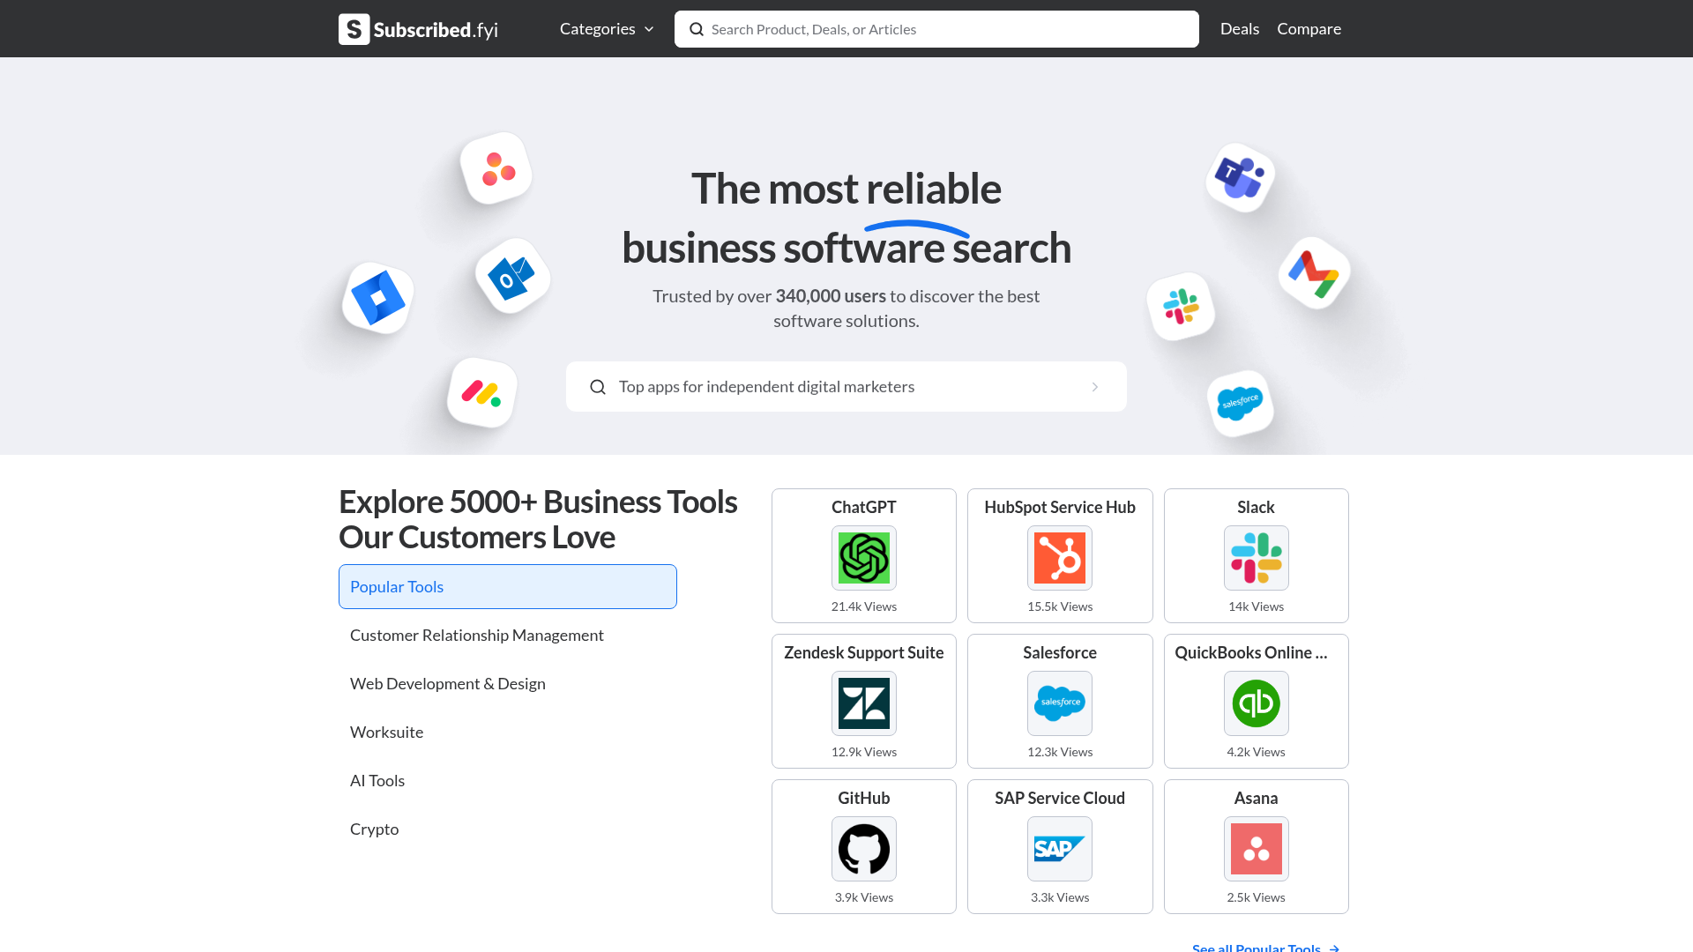Click the 15.5k Views label
Viewport: 1693px width, 952px height.
(1060, 606)
